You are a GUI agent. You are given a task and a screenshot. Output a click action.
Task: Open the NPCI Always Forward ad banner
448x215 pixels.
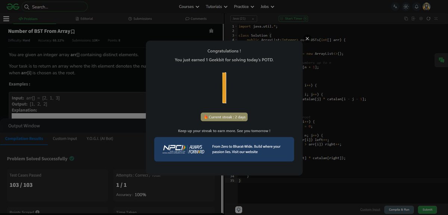pyautogui.click(x=224, y=149)
